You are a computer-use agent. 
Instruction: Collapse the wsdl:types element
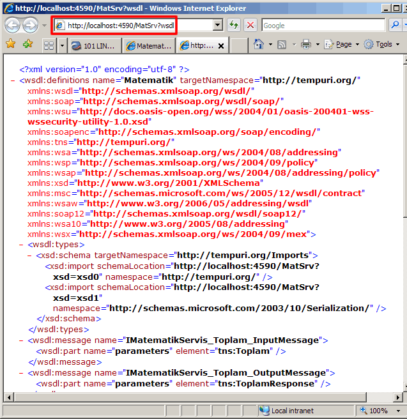coord(22,244)
